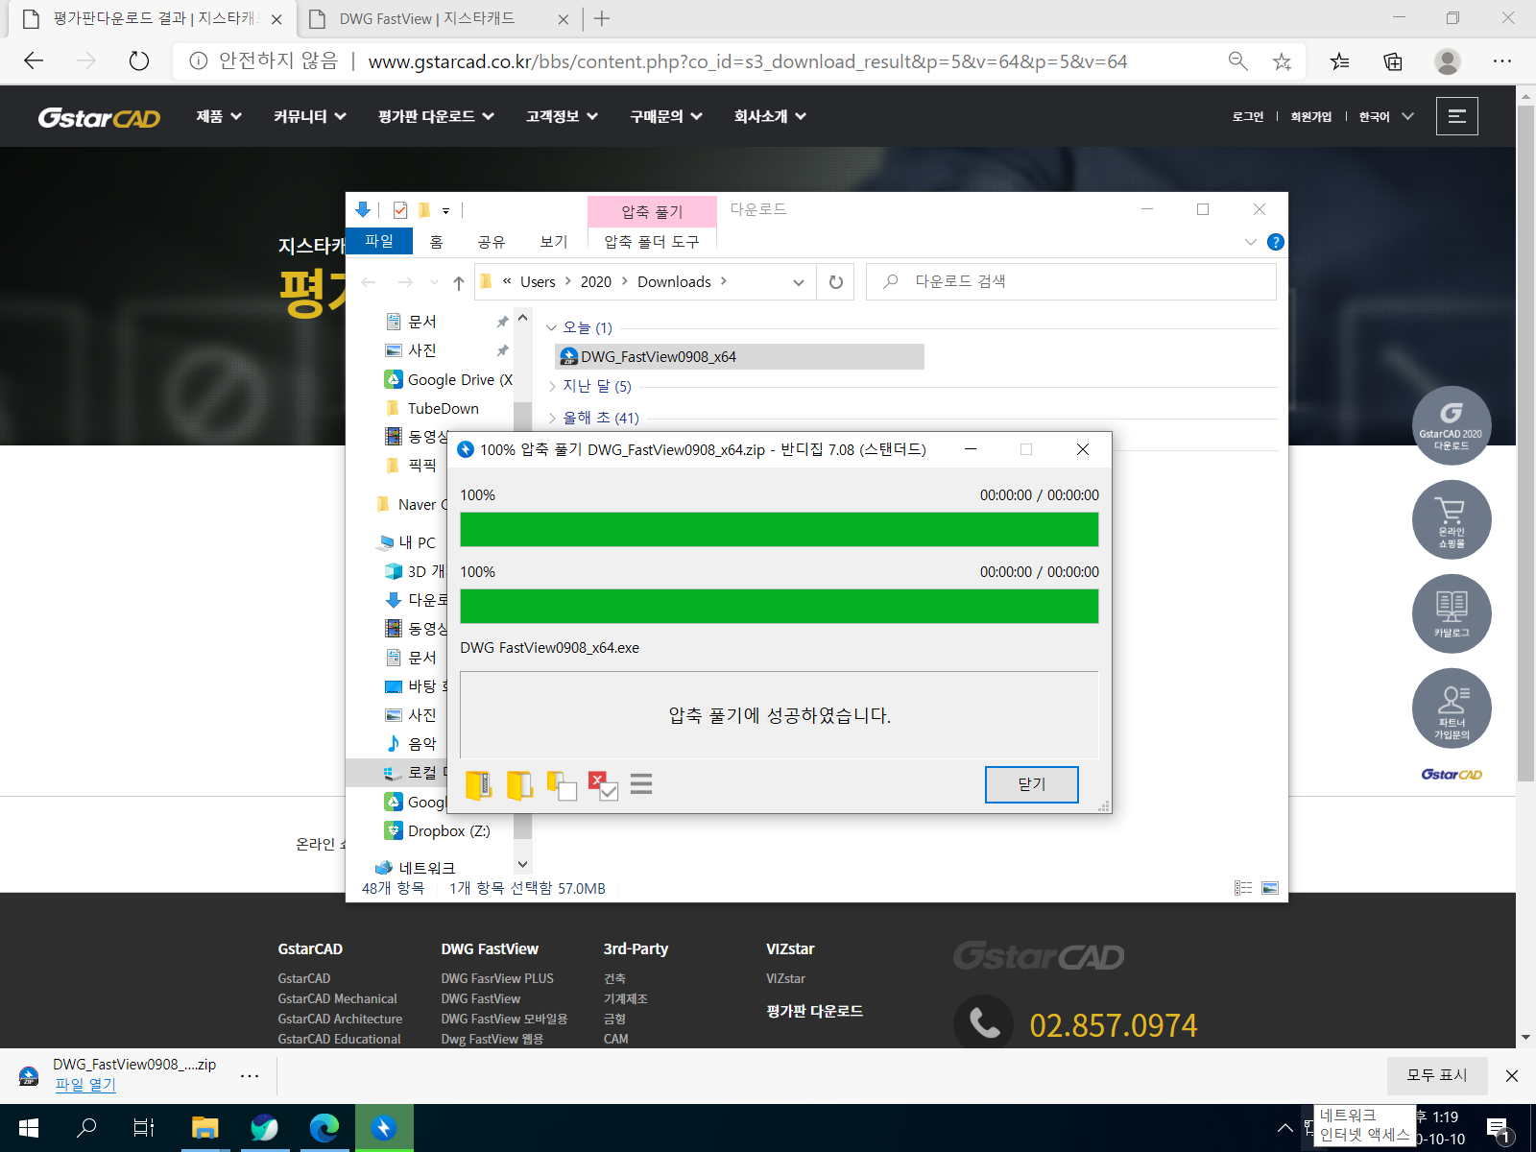The width and height of the screenshot is (1536, 1152).
Task: Open Bandizip hamburger menu icon
Action: [641, 784]
